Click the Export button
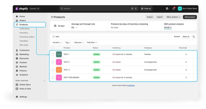This screenshot has width=206, height=109. 150,17
